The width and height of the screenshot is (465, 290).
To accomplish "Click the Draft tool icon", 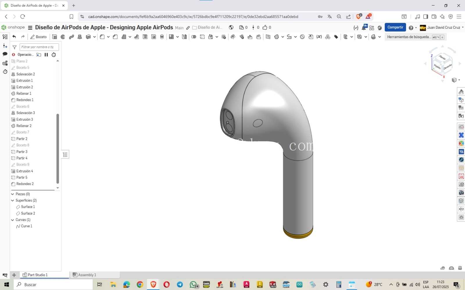I will (x=124, y=37).
